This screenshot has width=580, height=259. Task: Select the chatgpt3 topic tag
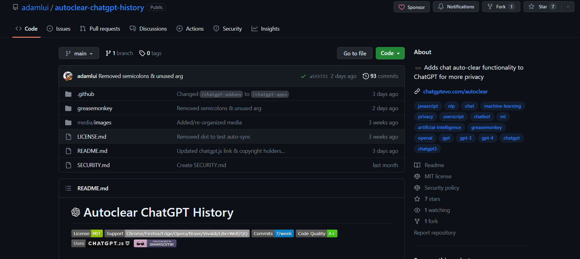427,149
